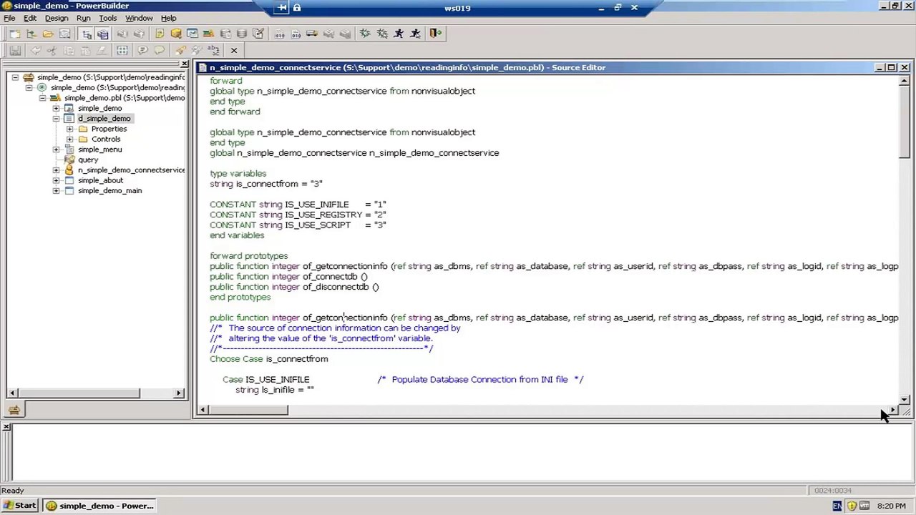Collapse the simple_demo target node

click(x=29, y=87)
